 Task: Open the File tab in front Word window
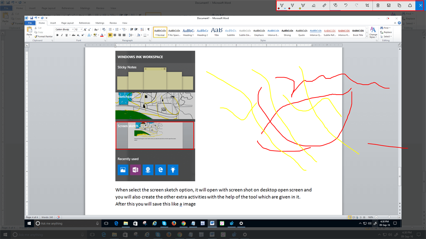click(30, 23)
